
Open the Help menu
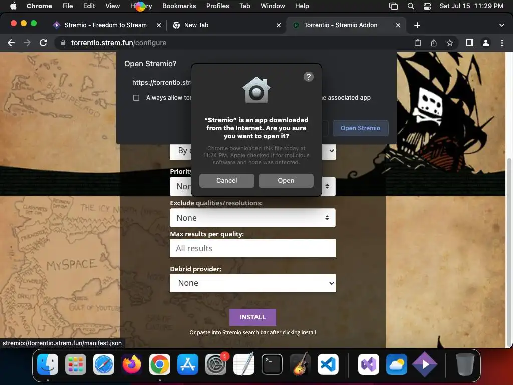(302, 6)
